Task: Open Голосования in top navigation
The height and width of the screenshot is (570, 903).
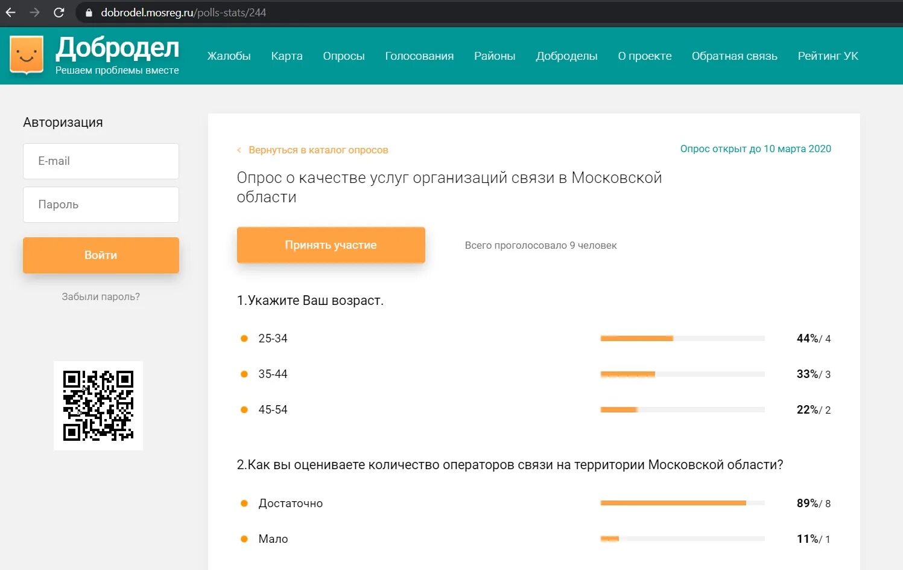Action: pos(419,56)
